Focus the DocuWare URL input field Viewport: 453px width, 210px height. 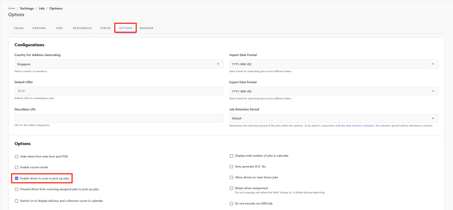click(x=119, y=118)
